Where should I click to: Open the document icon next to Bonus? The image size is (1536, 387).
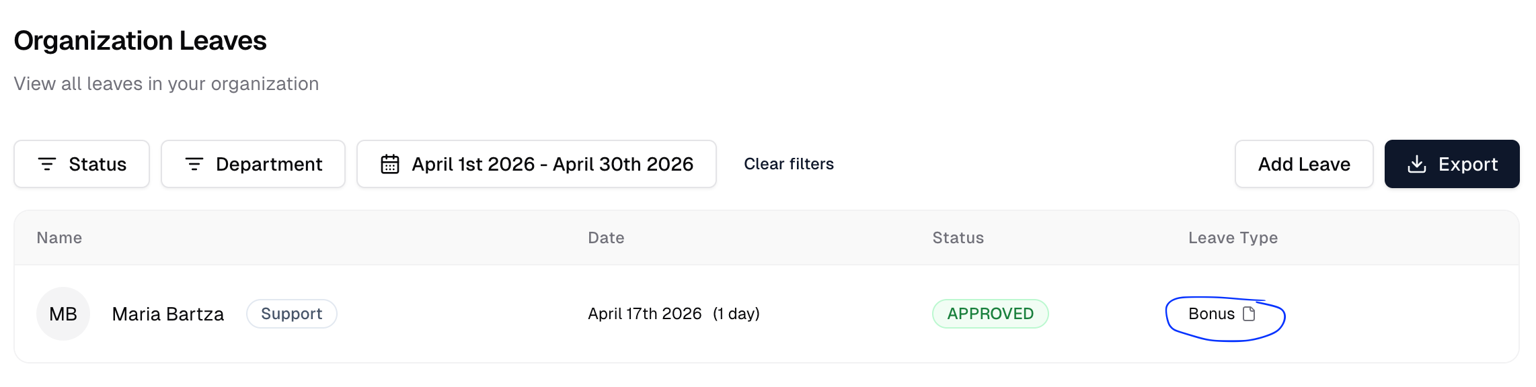(x=1249, y=314)
